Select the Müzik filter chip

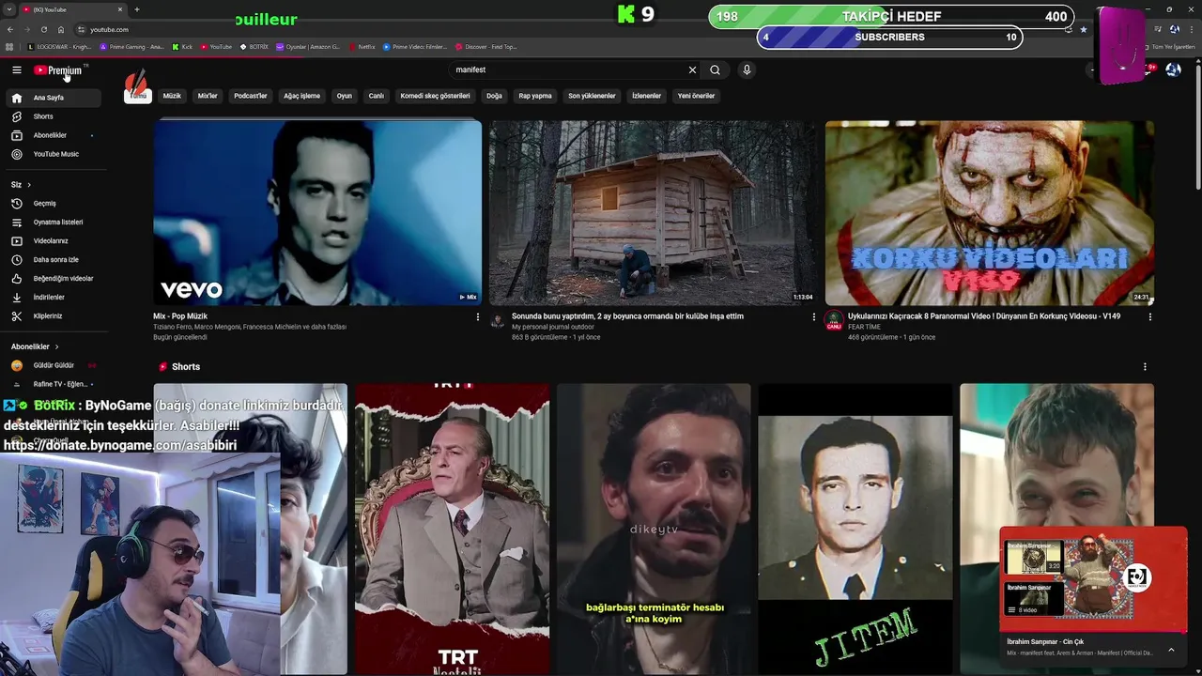[172, 96]
